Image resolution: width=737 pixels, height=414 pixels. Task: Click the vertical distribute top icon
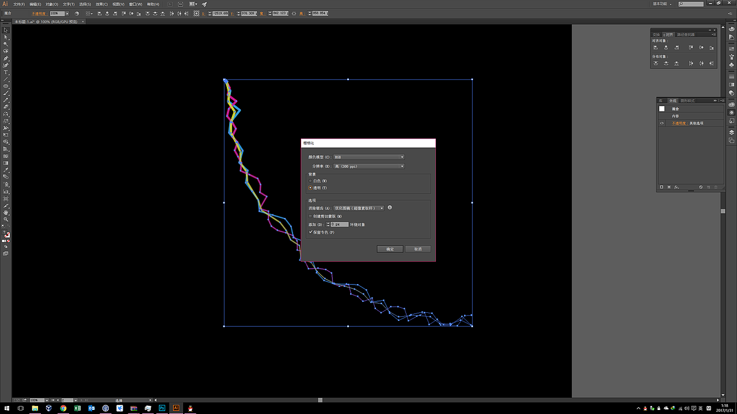tap(656, 63)
